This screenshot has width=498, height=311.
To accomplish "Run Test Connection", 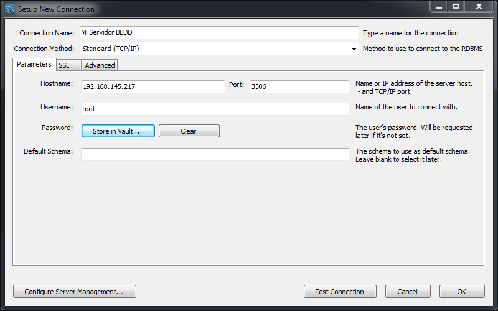I will 339,292.
